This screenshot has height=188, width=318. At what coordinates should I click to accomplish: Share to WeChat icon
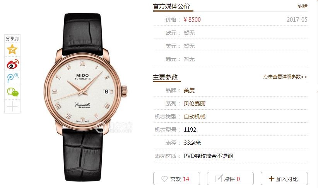point(13,92)
